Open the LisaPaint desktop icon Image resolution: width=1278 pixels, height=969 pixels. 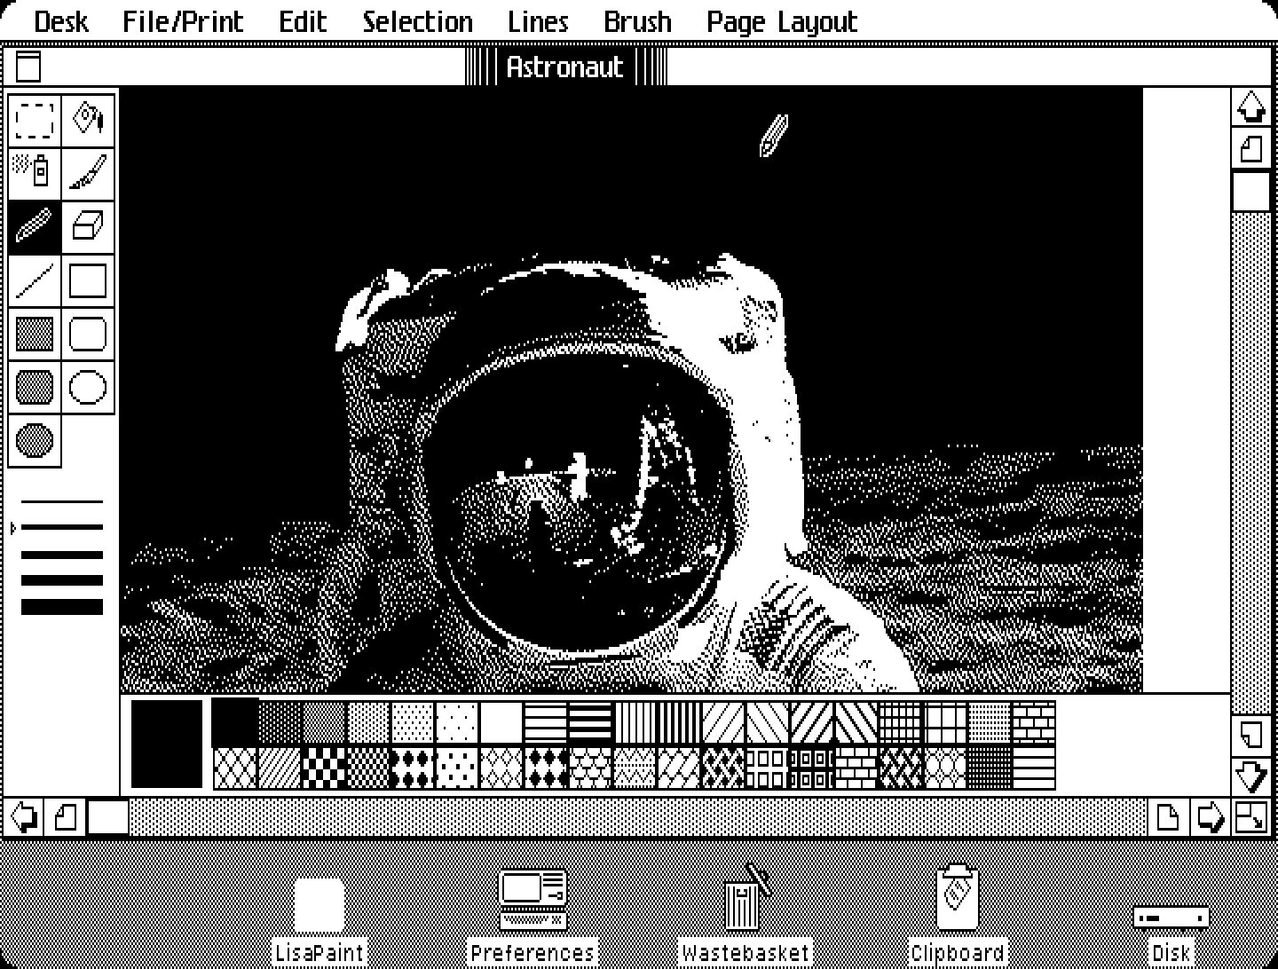coord(319,921)
